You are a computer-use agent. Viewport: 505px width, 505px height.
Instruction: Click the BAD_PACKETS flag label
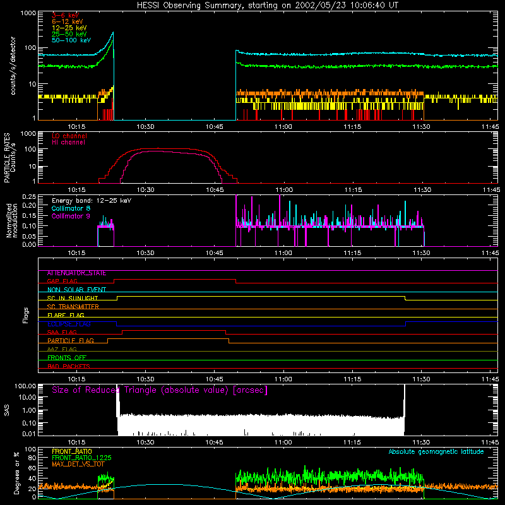69,367
